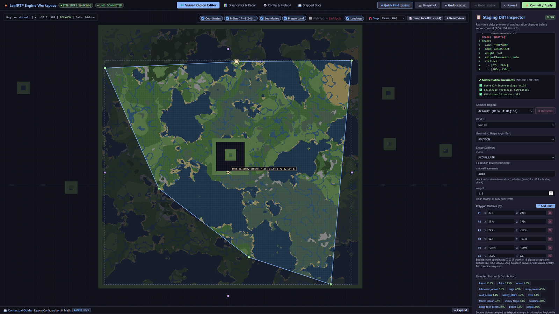This screenshot has height=314, width=559.
Task: Click the P1 X coordinate field
Action: pos(501,213)
